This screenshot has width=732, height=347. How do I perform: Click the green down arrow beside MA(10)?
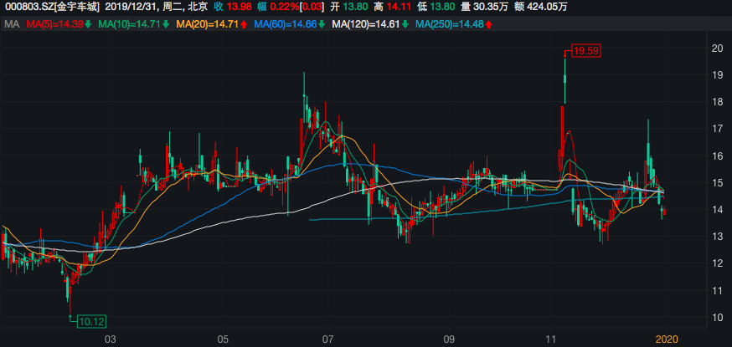165,24
